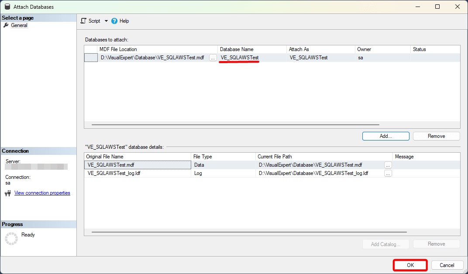Select the VE_SQLAWSTest.mdf original file row

138,165
